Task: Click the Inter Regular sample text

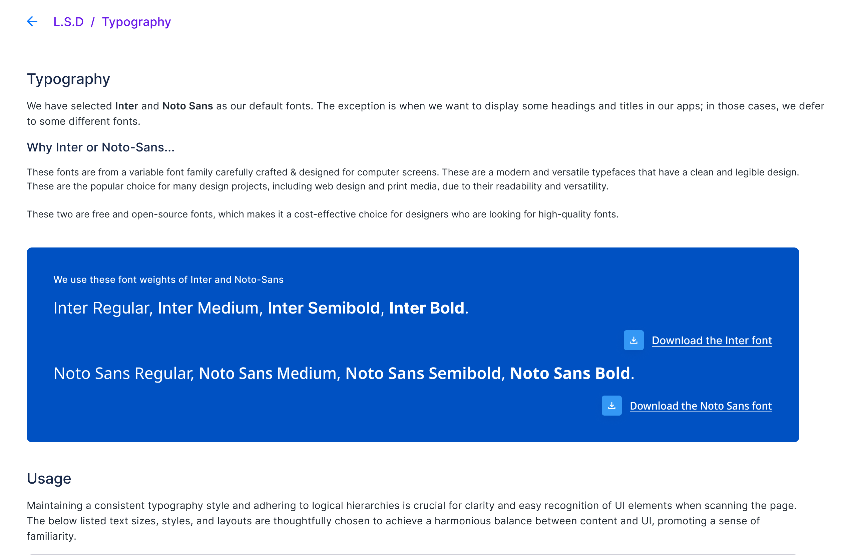Action: click(x=103, y=308)
